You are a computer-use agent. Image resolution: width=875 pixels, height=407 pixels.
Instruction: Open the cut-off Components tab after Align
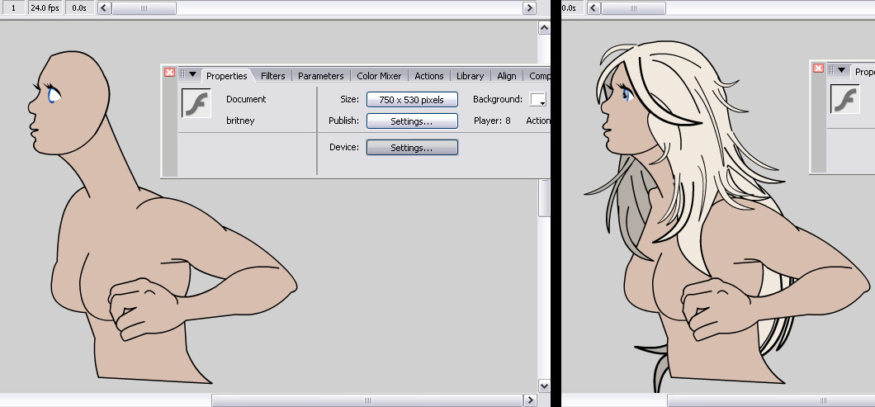pos(539,76)
